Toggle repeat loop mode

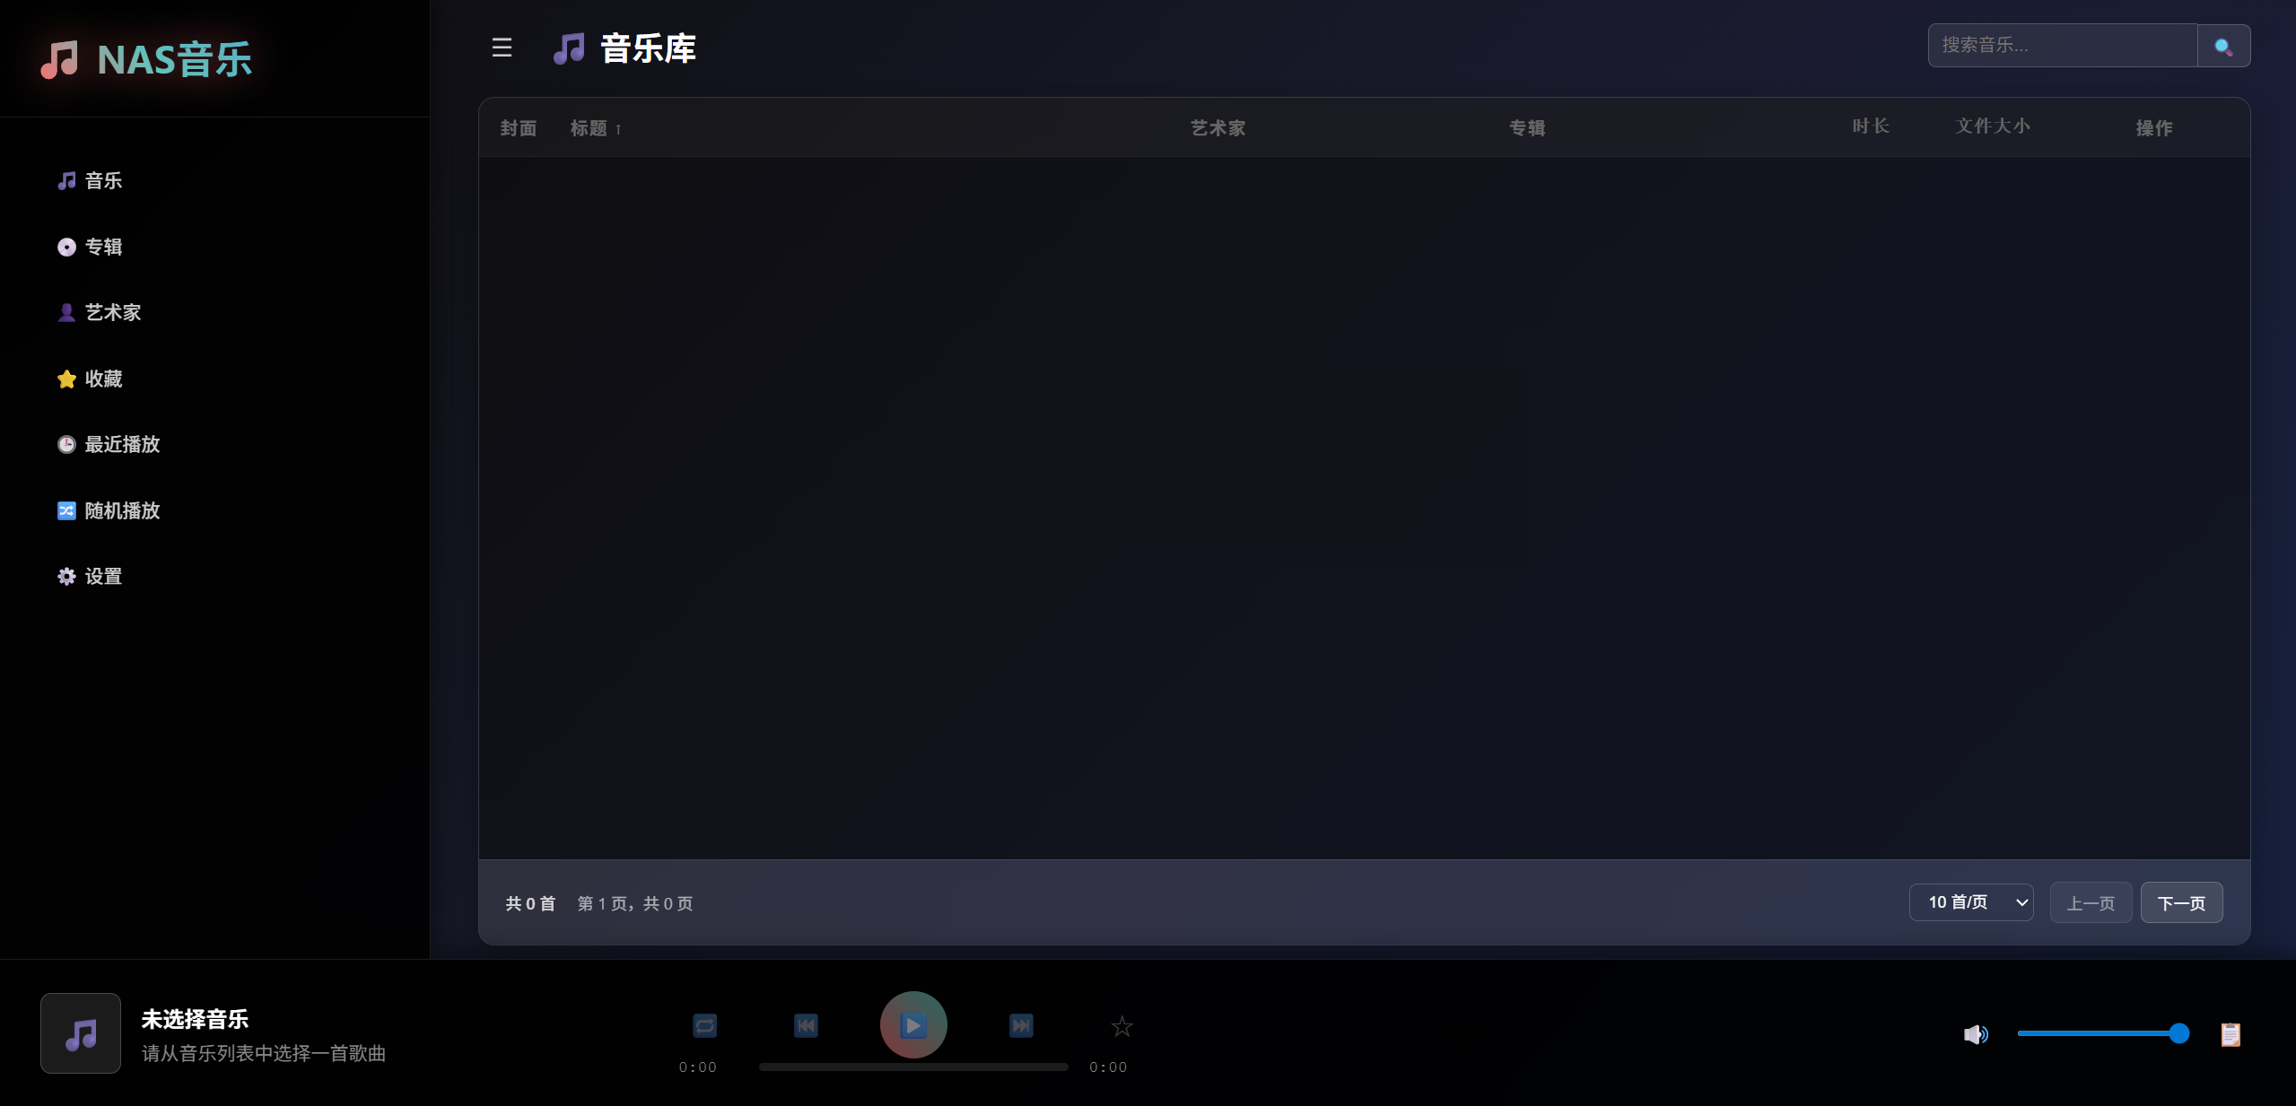point(704,1025)
